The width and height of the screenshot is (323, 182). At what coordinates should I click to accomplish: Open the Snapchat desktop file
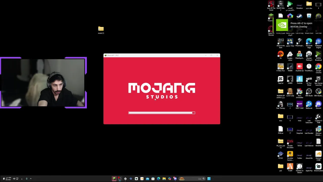[x=300, y=131]
